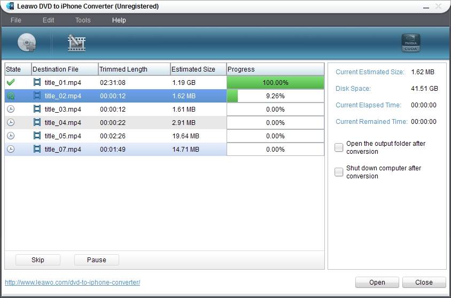Click the Estimated Size column header

[x=198, y=69]
